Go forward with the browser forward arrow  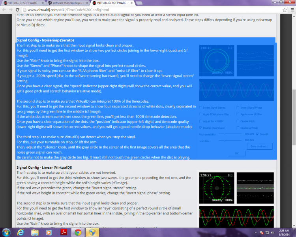11,10
